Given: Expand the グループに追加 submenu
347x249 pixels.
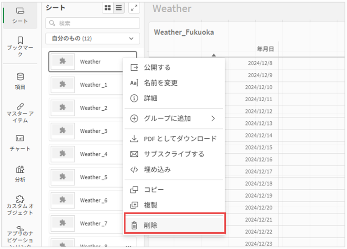Looking at the screenshot, I should click(x=174, y=119).
